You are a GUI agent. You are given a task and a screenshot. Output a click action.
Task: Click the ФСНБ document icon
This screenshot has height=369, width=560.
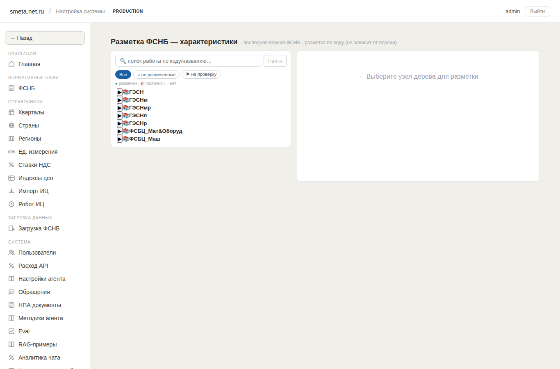11,88
